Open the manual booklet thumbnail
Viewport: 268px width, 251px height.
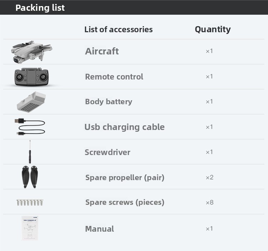coord(29,228)
